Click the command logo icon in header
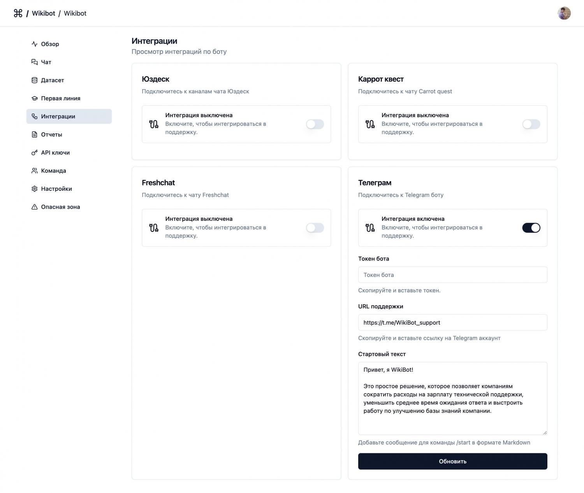 point(18,13)
